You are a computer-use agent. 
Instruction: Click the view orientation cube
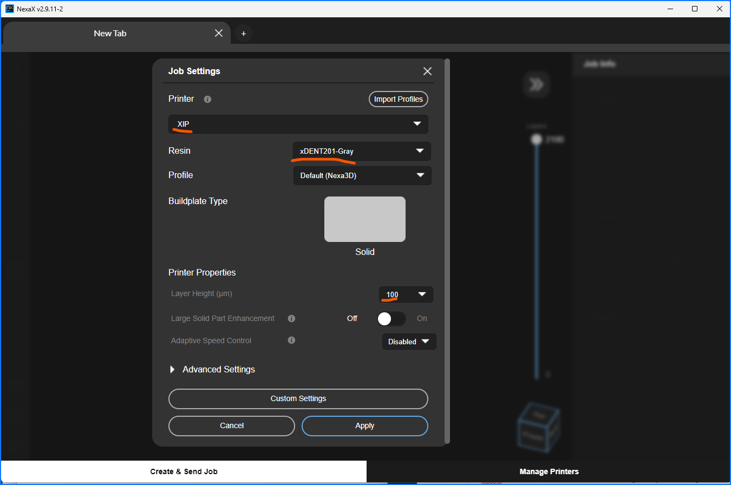(538, 428)
